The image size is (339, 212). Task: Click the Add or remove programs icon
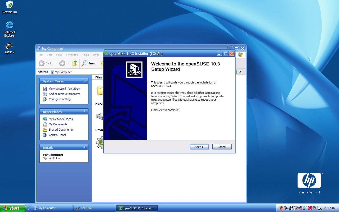[x=45, y=94]
